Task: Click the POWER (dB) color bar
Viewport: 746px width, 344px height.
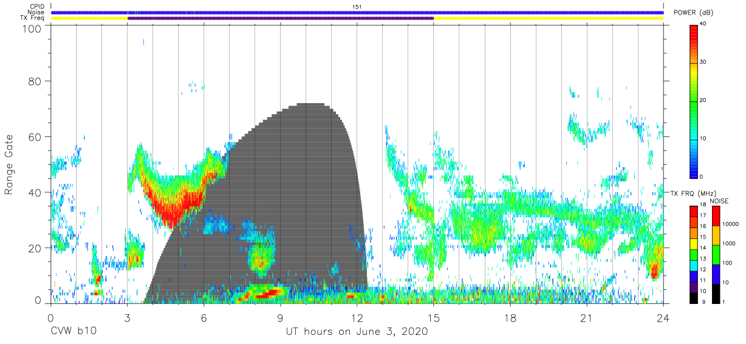Action: point(694,101)
